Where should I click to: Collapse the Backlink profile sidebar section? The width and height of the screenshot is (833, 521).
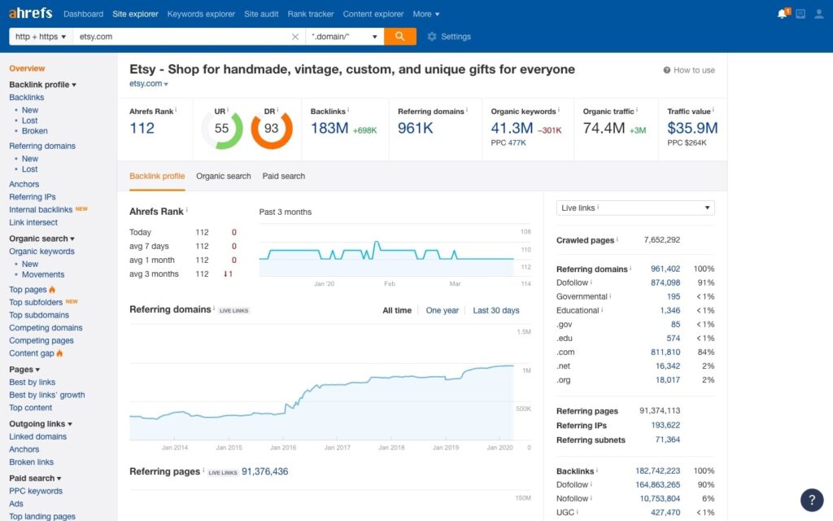(42, 85)
